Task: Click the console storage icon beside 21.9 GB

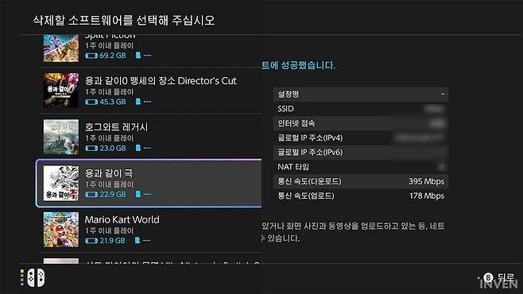Action: click(91, 241)
